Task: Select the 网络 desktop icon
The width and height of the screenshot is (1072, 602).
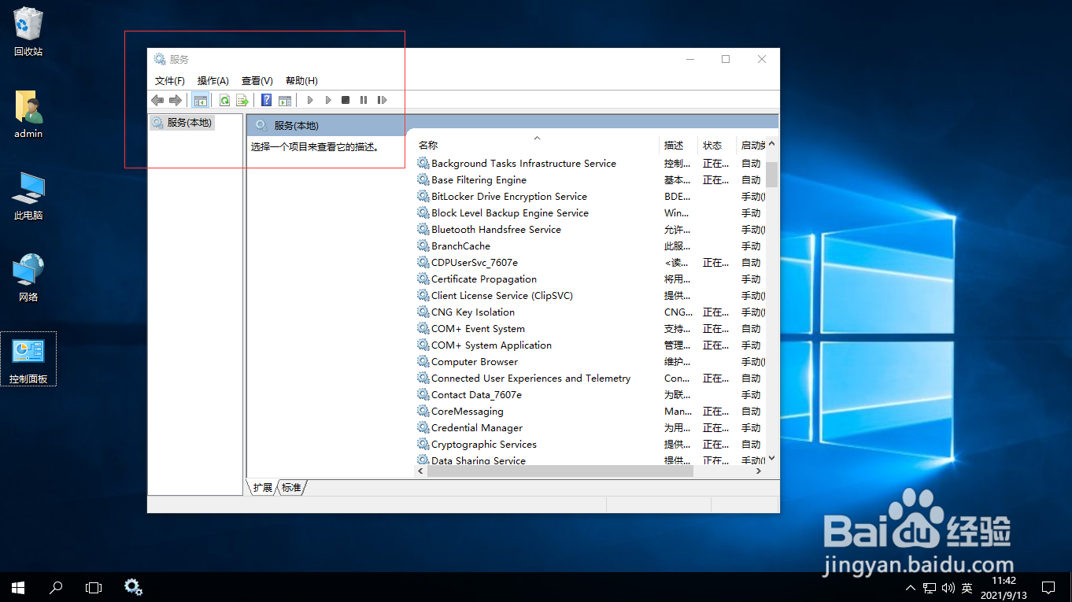Action: pos(28,278)
